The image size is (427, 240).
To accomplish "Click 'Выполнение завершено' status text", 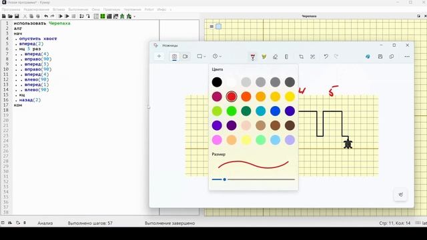I will coord(169,223).
